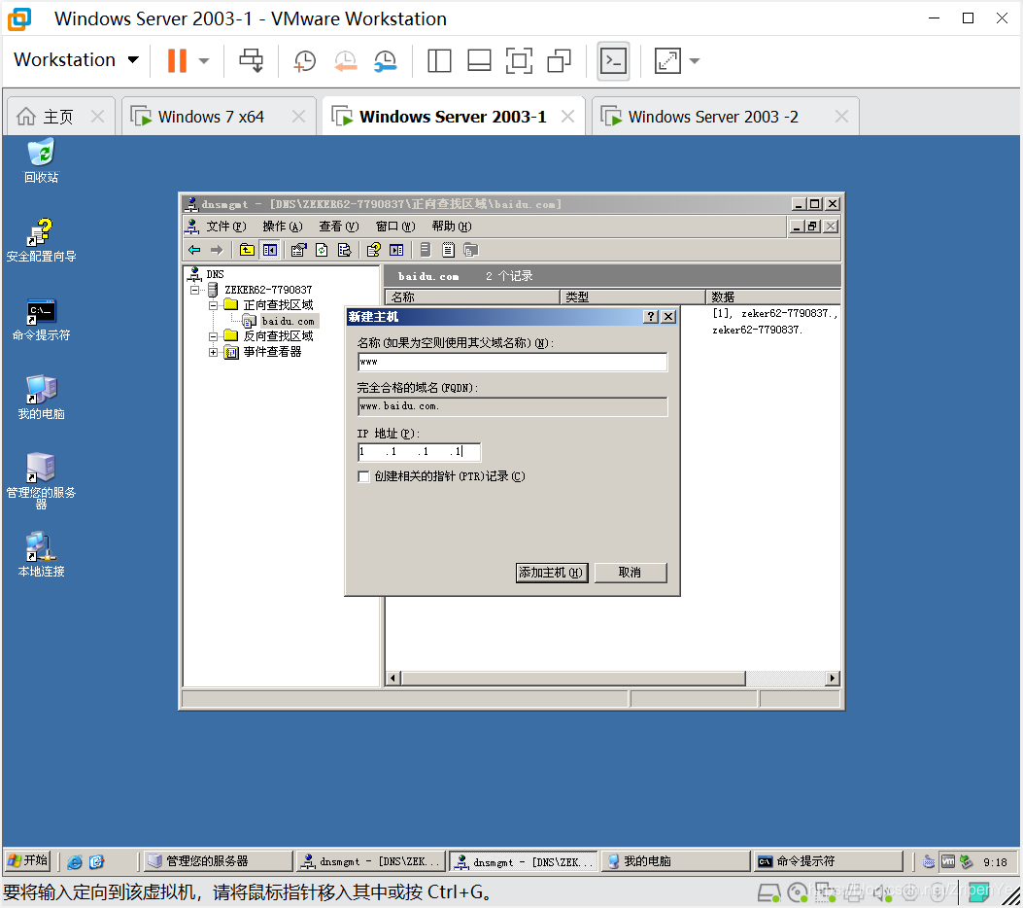Open the Window (窗口) menu
Viewport: 1023px width, 908px height.
(x=395, y=227)
